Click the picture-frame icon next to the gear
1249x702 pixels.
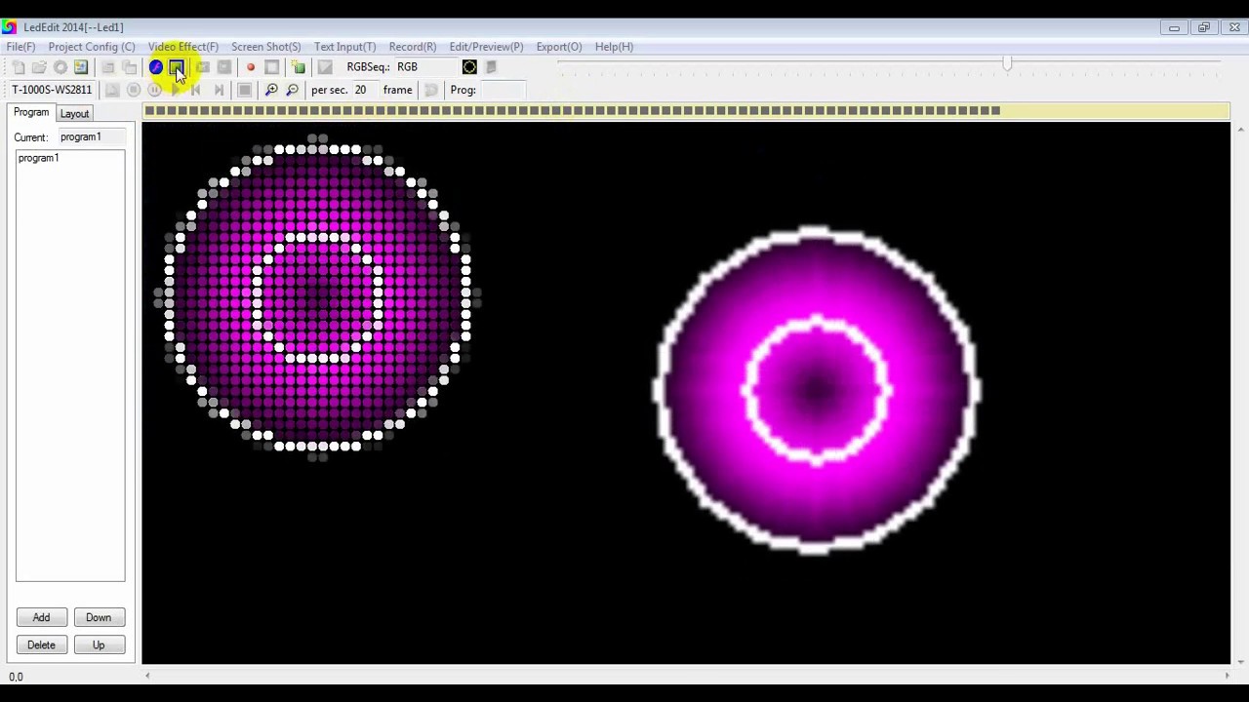81,67
